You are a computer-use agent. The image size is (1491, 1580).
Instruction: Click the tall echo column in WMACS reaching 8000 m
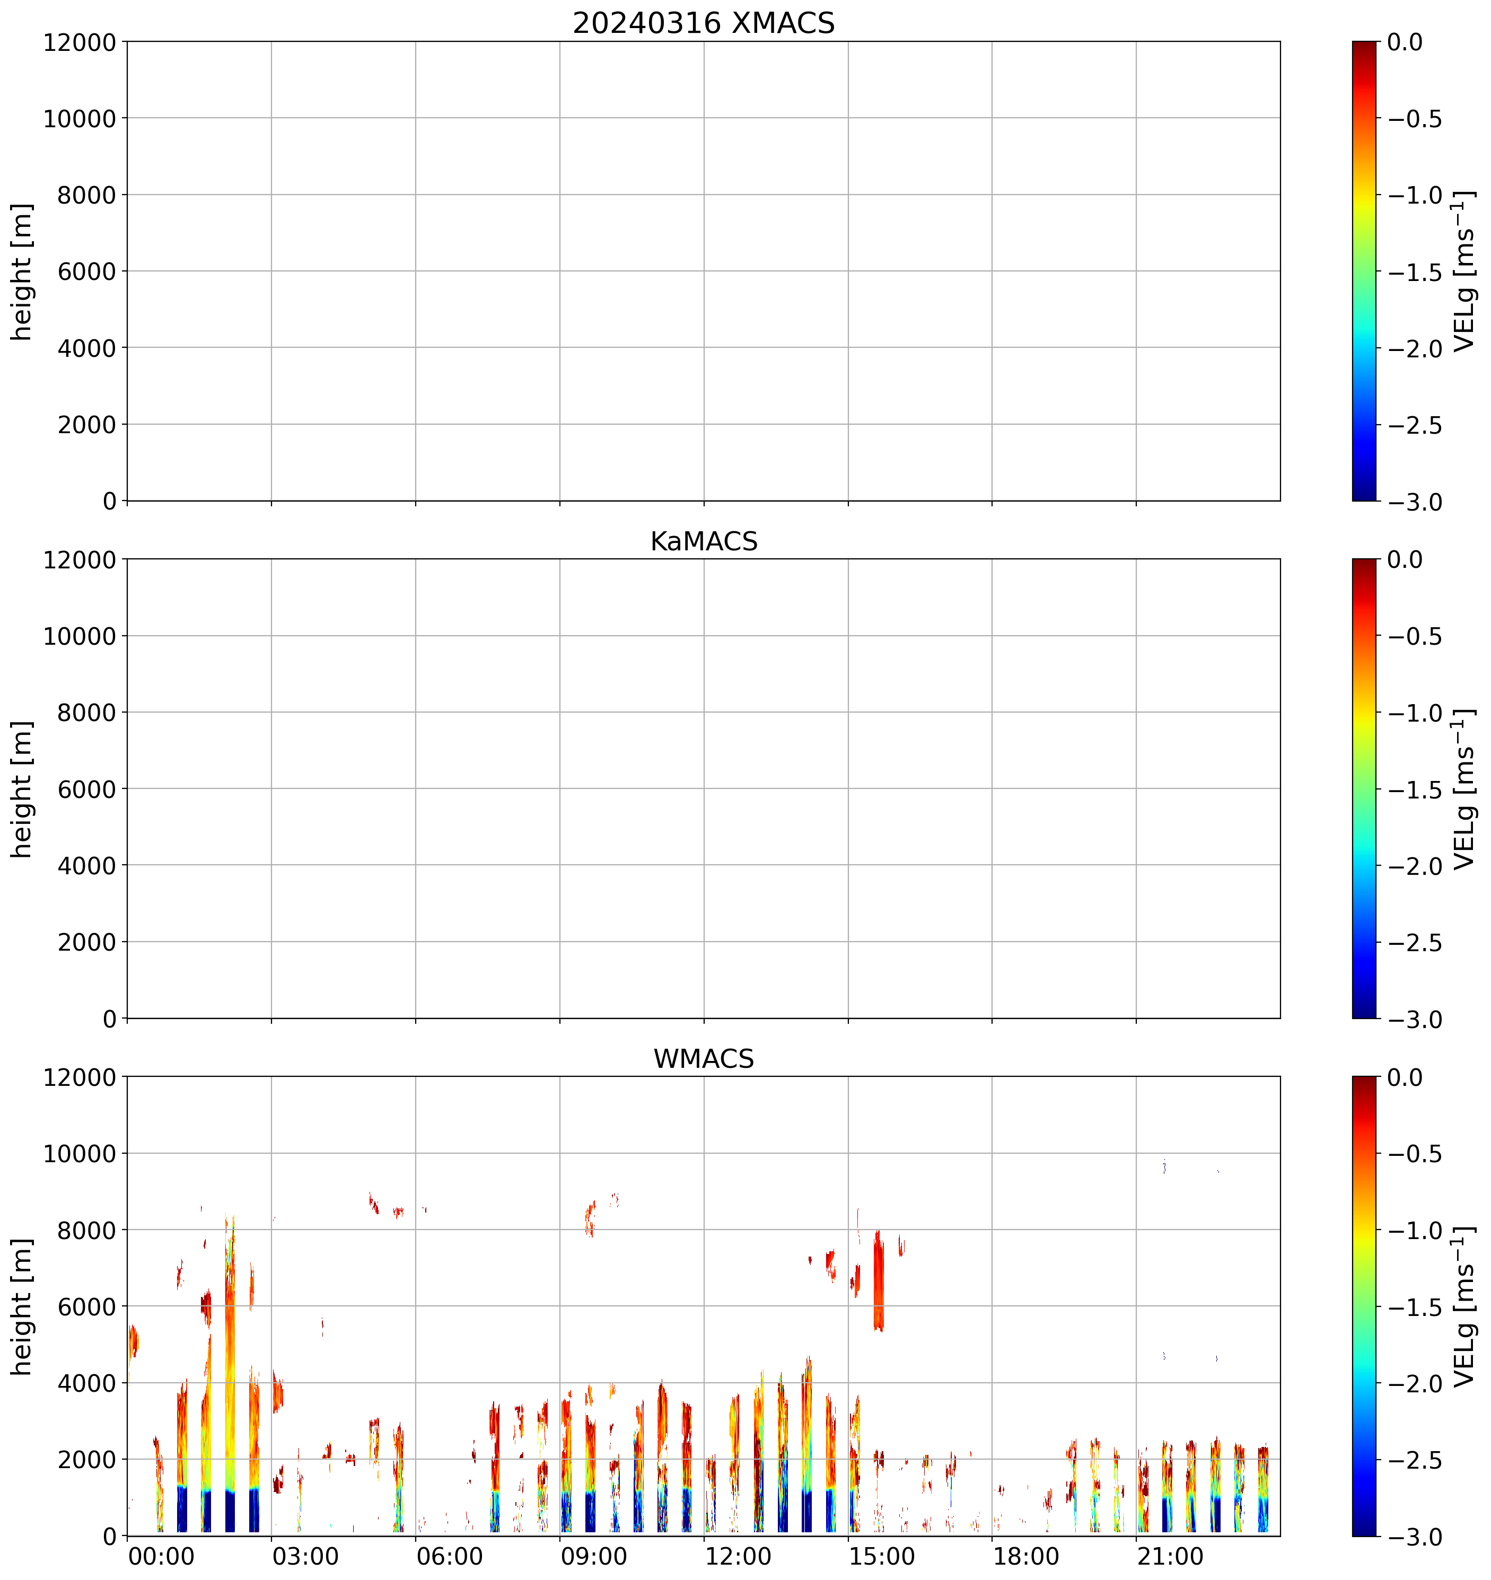pos(231,1351)
